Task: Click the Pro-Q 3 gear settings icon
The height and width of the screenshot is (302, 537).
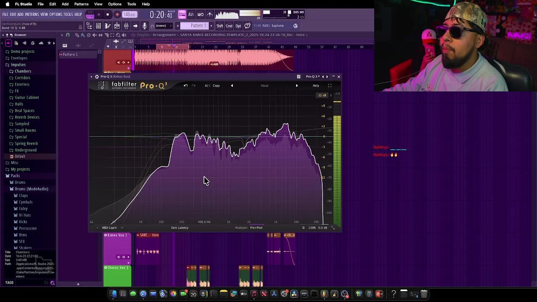Action: (97, 77)
